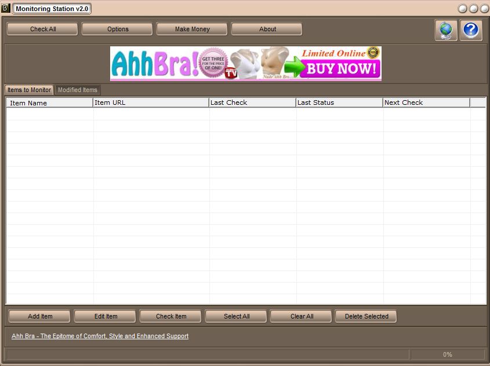Screen dimensions: 490x366
Task: Click the last title bar window button
Action: coord(484,9)
